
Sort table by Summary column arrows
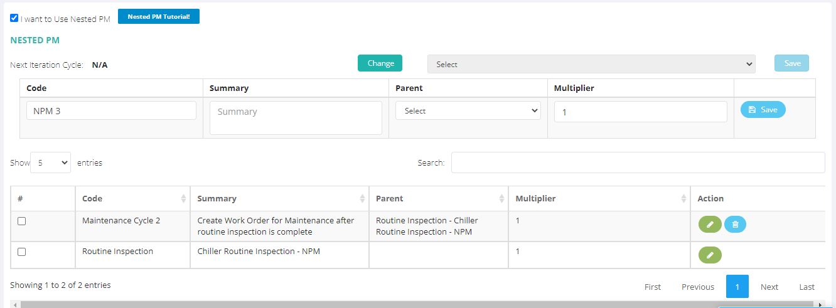pyautogui.click(x=362, y=198)
